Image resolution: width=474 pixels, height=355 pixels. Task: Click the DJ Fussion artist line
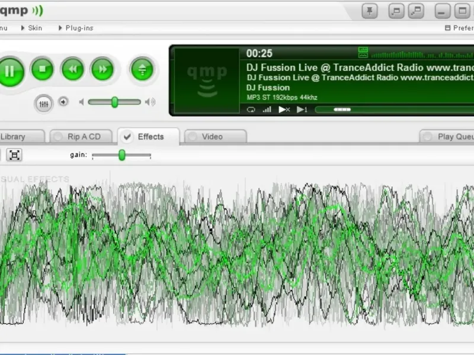point(268,88)
